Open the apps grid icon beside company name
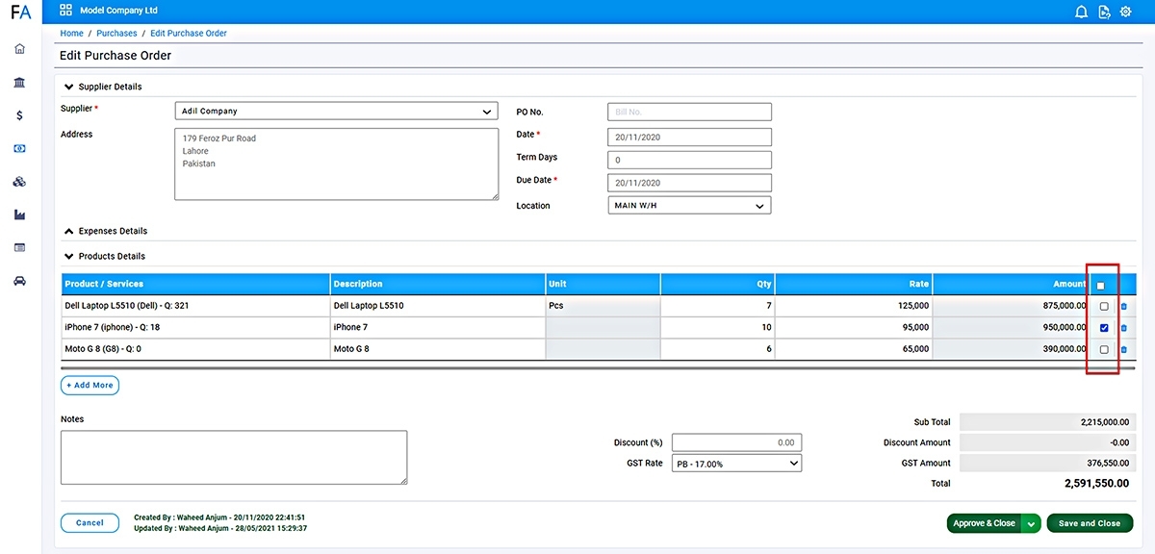Screen dimensions: 1155x554 pyautogui.click(x=65, y=11)
